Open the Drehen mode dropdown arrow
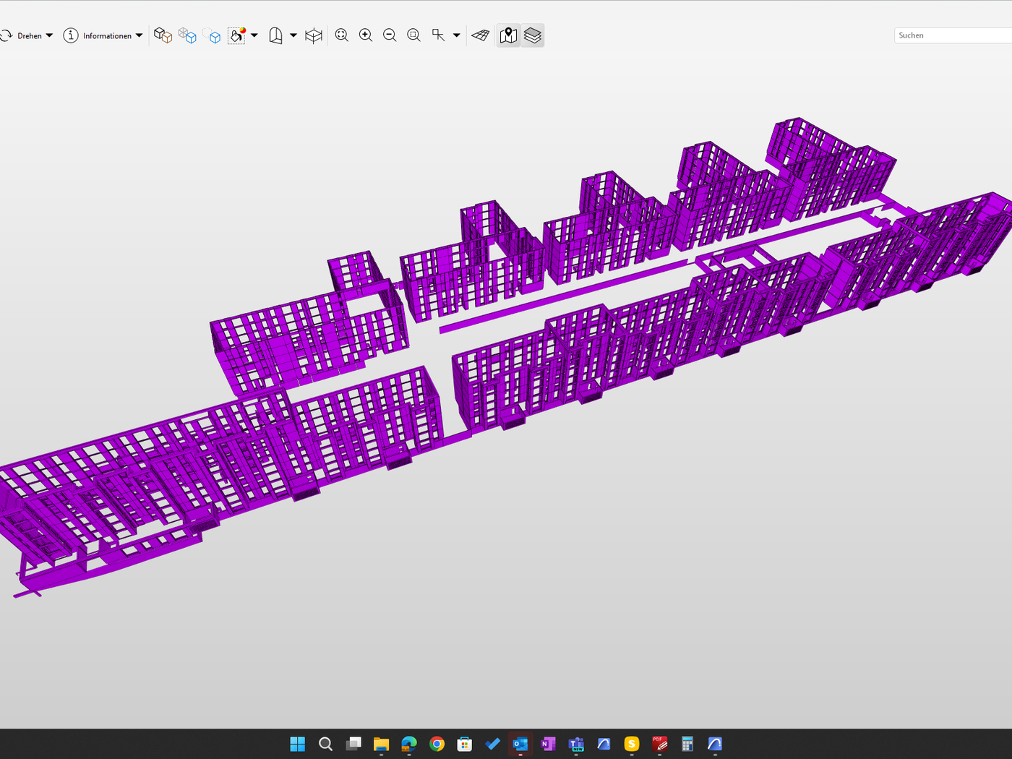The width and height of the screenshot is (1012, 759). point(49,35)
